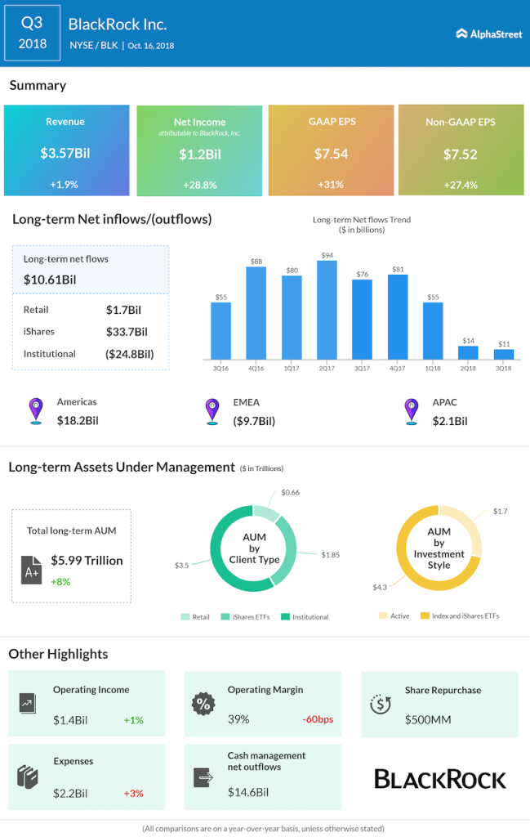Select the Active legend swatch
This screenshot has height=837, width=530.
pos(383,615)
